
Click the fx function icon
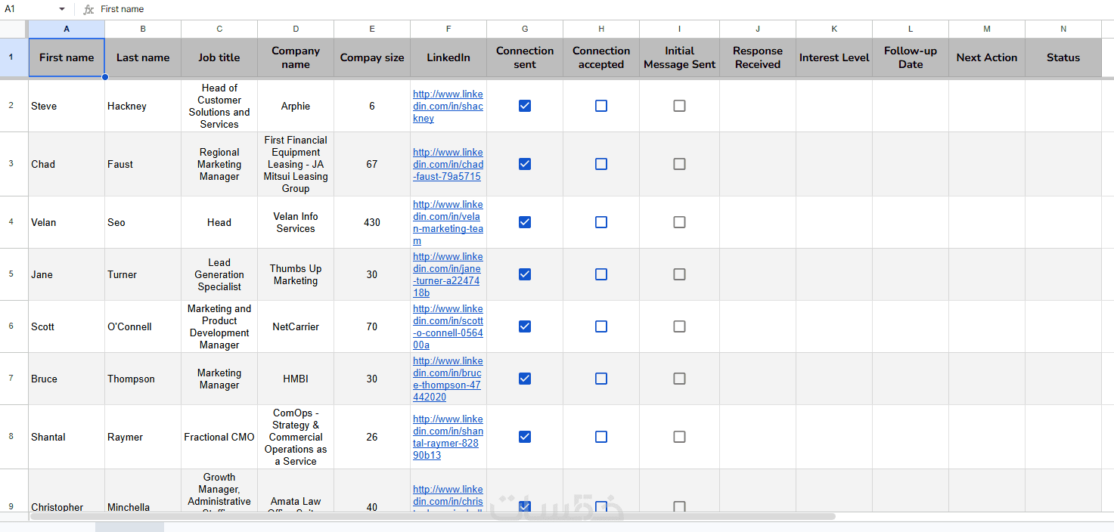point(88,9)
